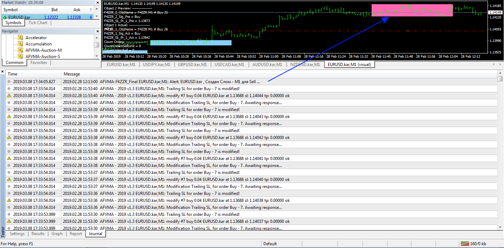The width and height of the screenshot is (504, 248).
Task: Select the EURUSD.kar,M1 (visual) chart tab
Action: [349, 64]
